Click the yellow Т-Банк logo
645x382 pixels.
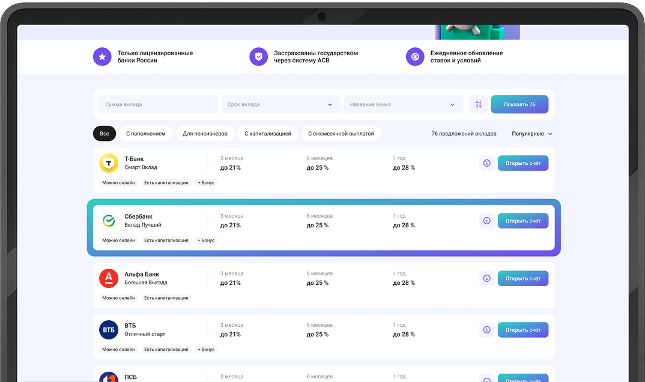pyautogui.click(x=109, y=163)
